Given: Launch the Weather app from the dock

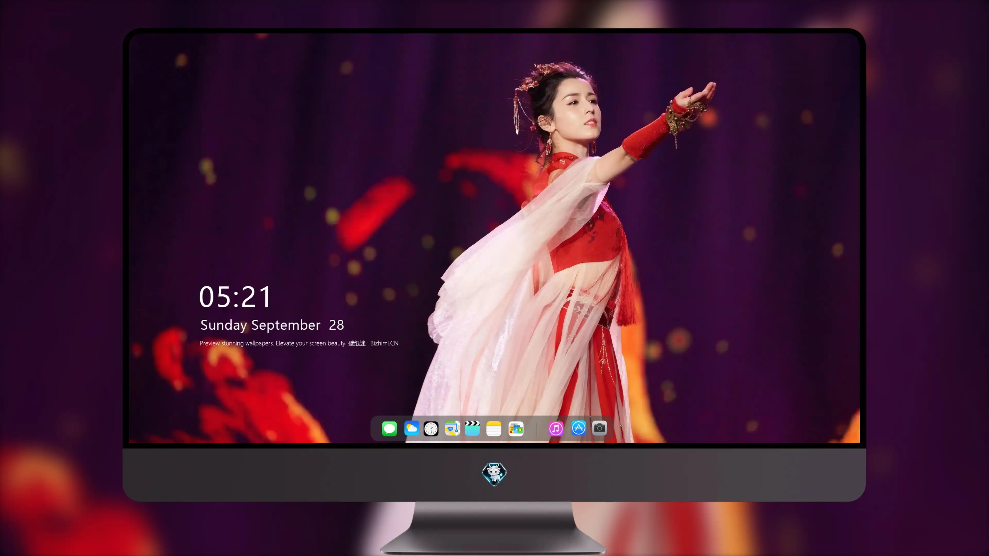Looking at the screenshot, I should click(411, 429).
